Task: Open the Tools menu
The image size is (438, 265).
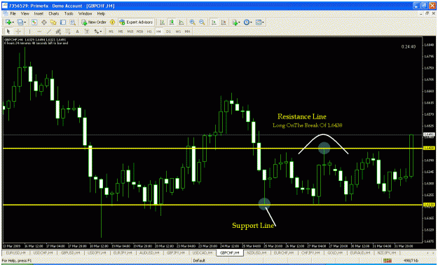Action: [69, 13]
